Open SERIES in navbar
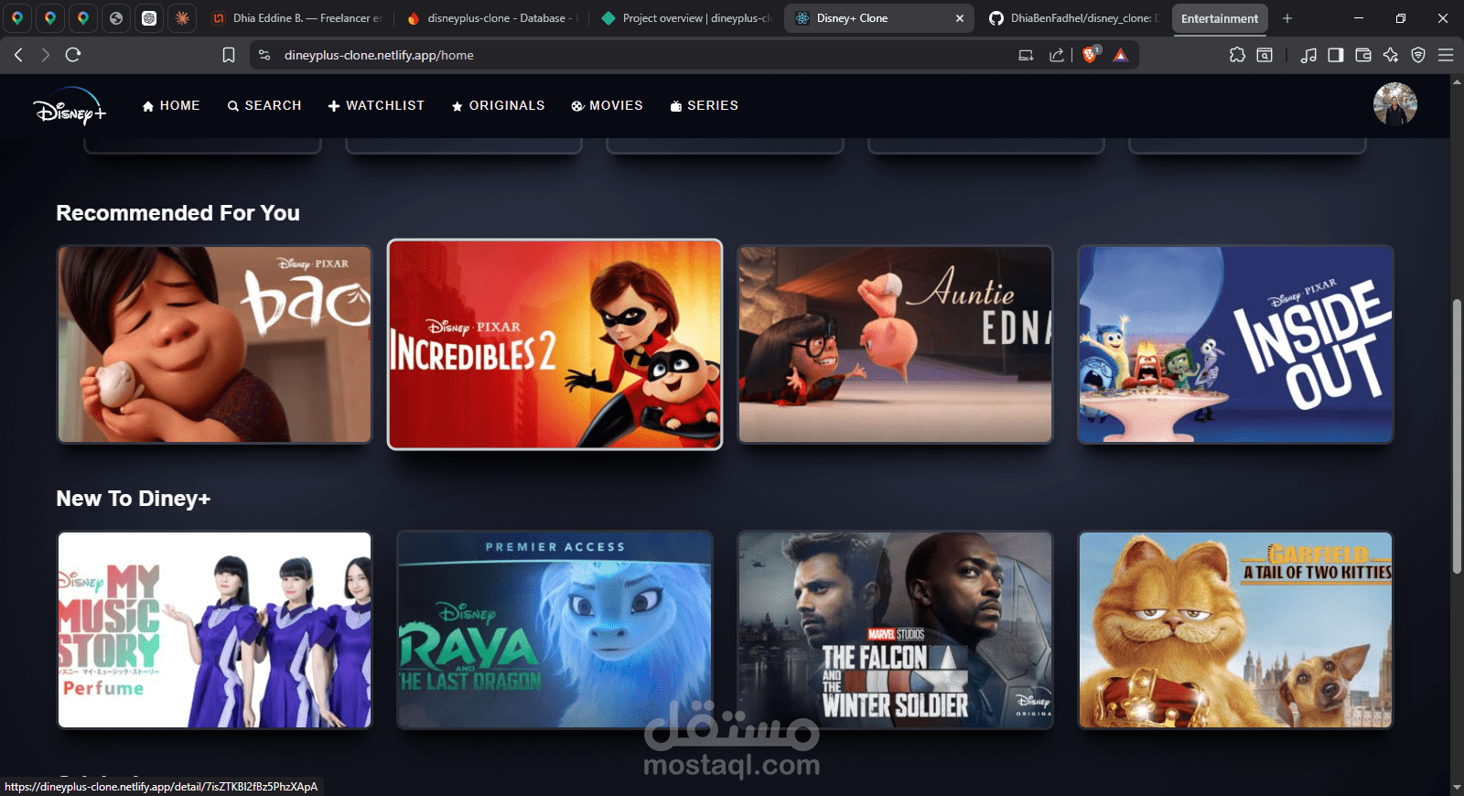Screen dimensions: 1464x796 click(x=704, y=105)
